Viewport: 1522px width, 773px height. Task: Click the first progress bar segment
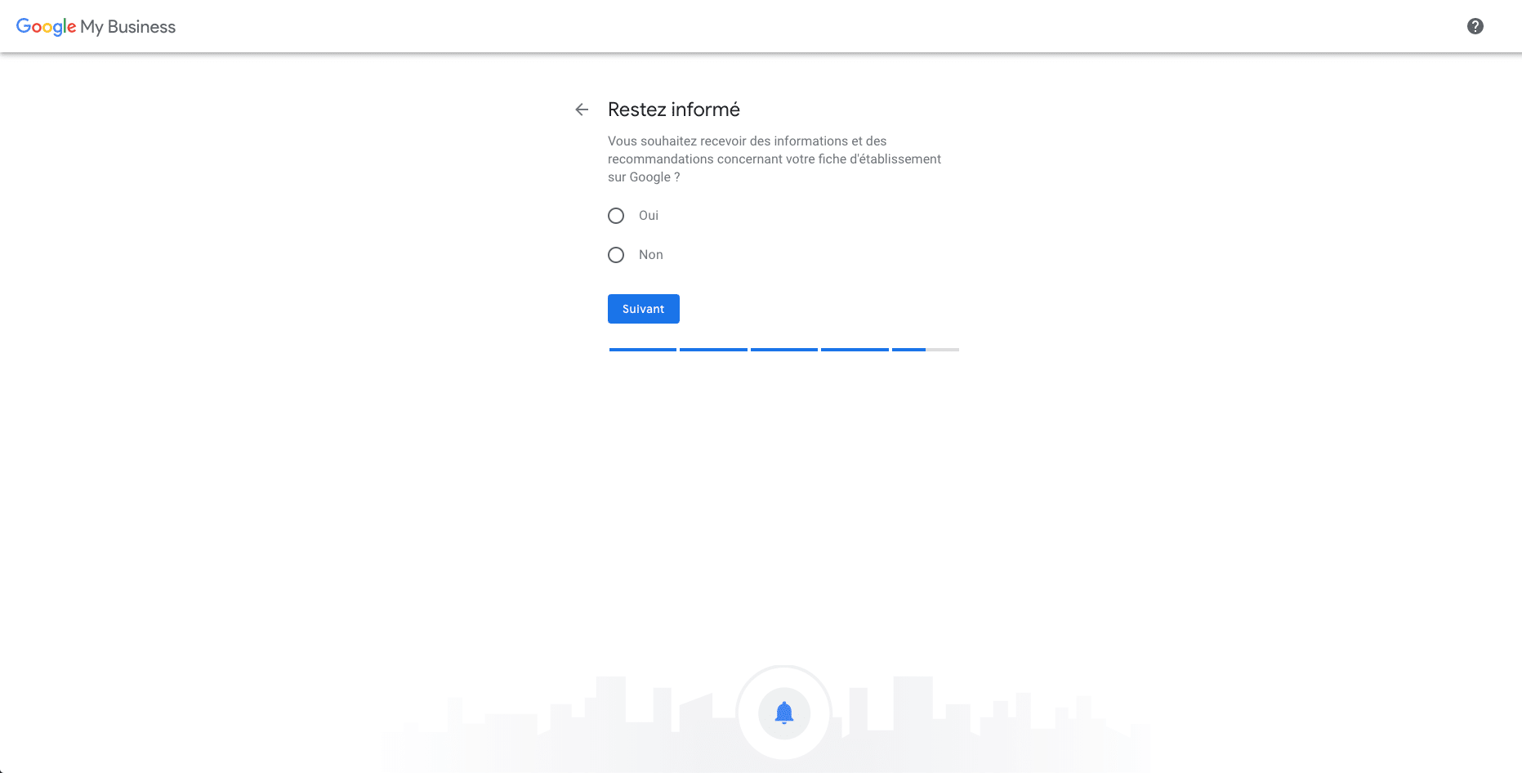[x=642, y=349]
